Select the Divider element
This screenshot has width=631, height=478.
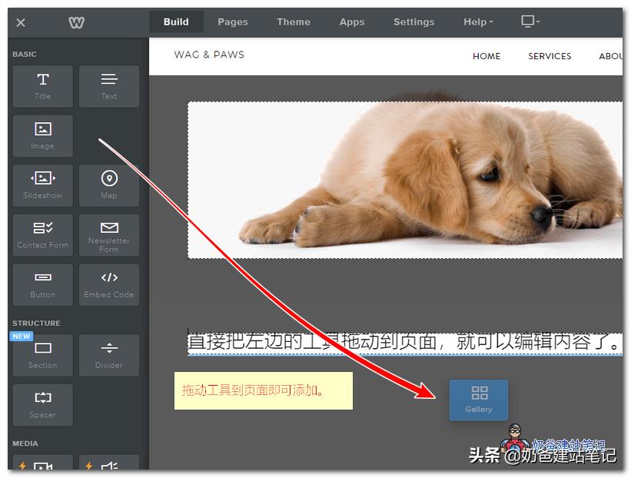pos(109,355)
